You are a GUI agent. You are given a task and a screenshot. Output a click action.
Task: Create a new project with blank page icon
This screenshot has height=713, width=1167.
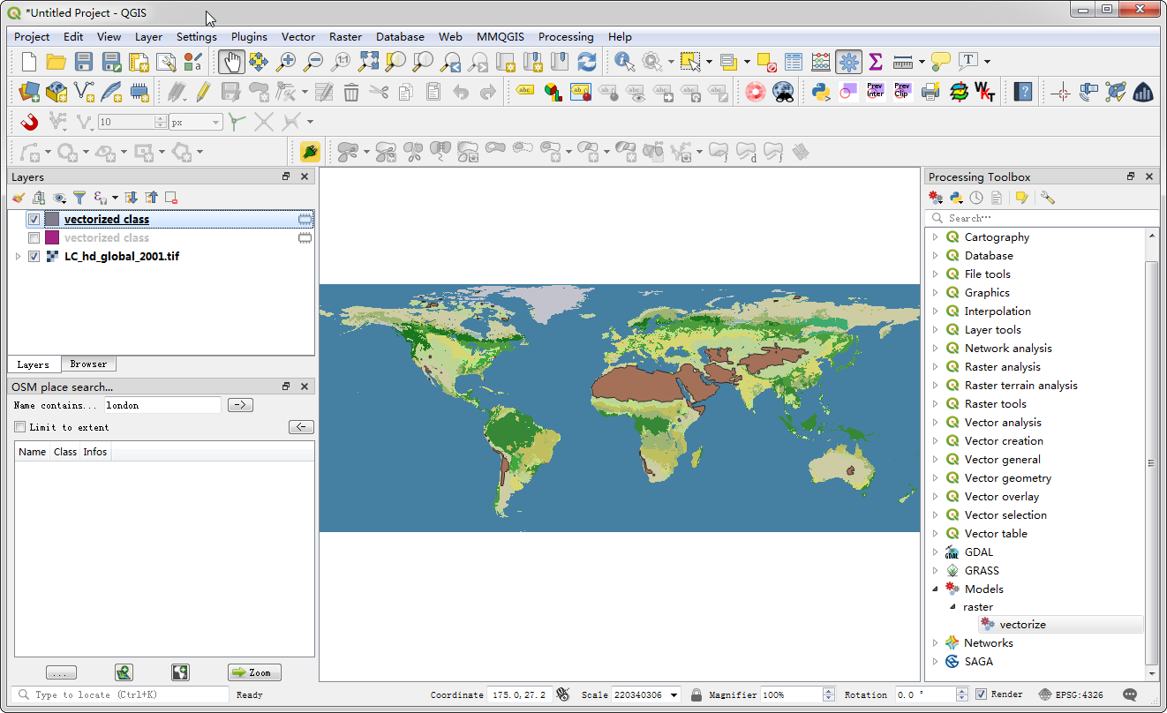29,62
